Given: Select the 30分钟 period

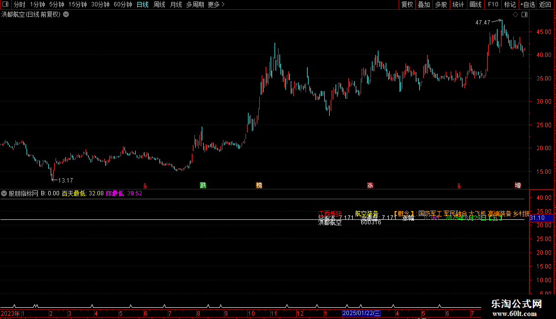Looking at the screenshot, I should pyautogui.click(x=100, y=4).
